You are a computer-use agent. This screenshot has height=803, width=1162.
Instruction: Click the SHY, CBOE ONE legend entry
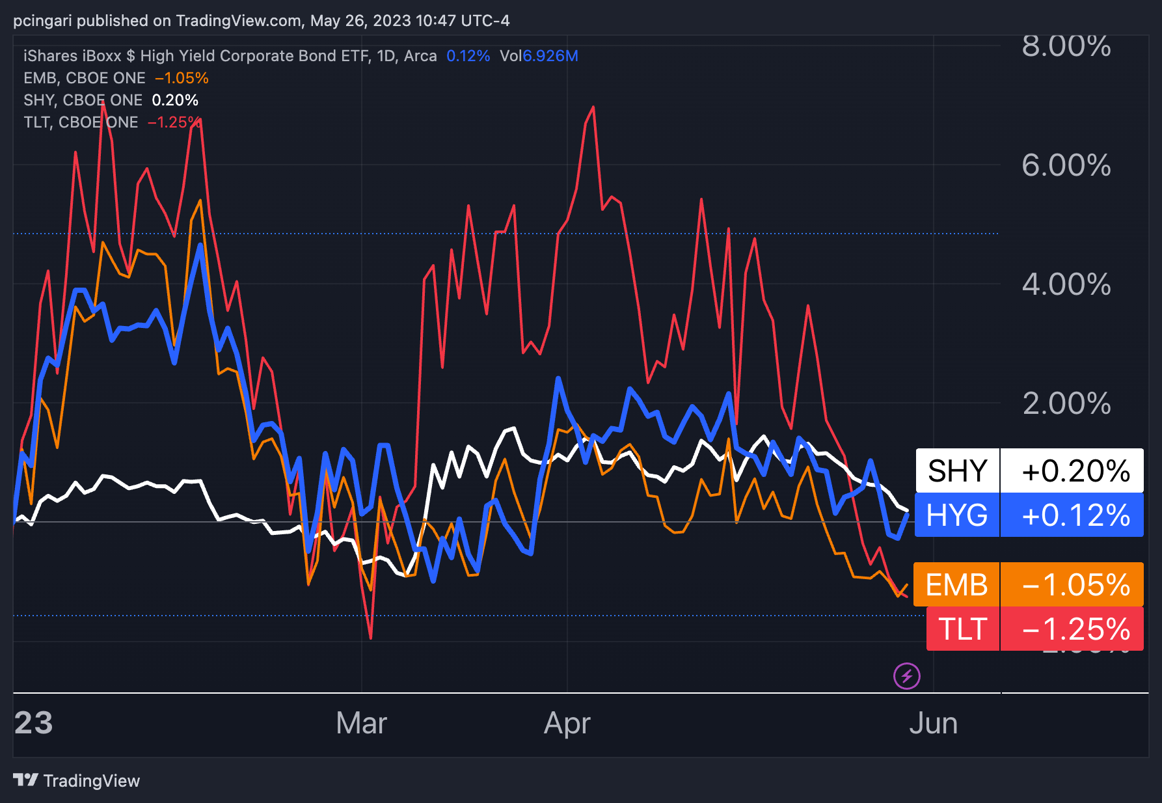(x=83, y=100)
